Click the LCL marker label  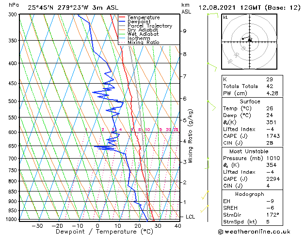tap(190, 217)
